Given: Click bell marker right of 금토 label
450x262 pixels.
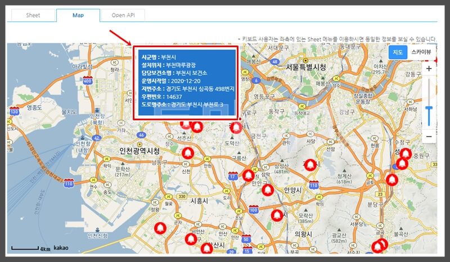Looking at the screenshot, I should [391, 180].
